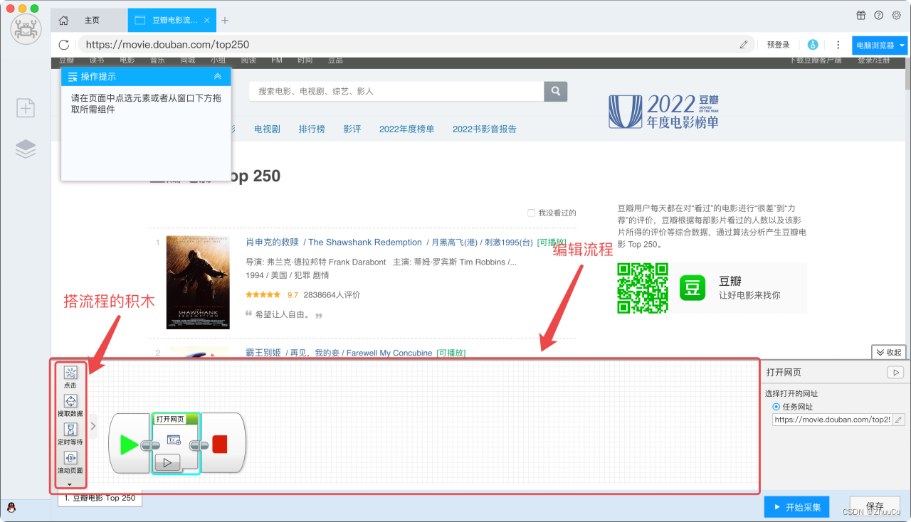Click the 预登录 button
The width and height of the screenshot is (911, 522).
coord(778,44)
